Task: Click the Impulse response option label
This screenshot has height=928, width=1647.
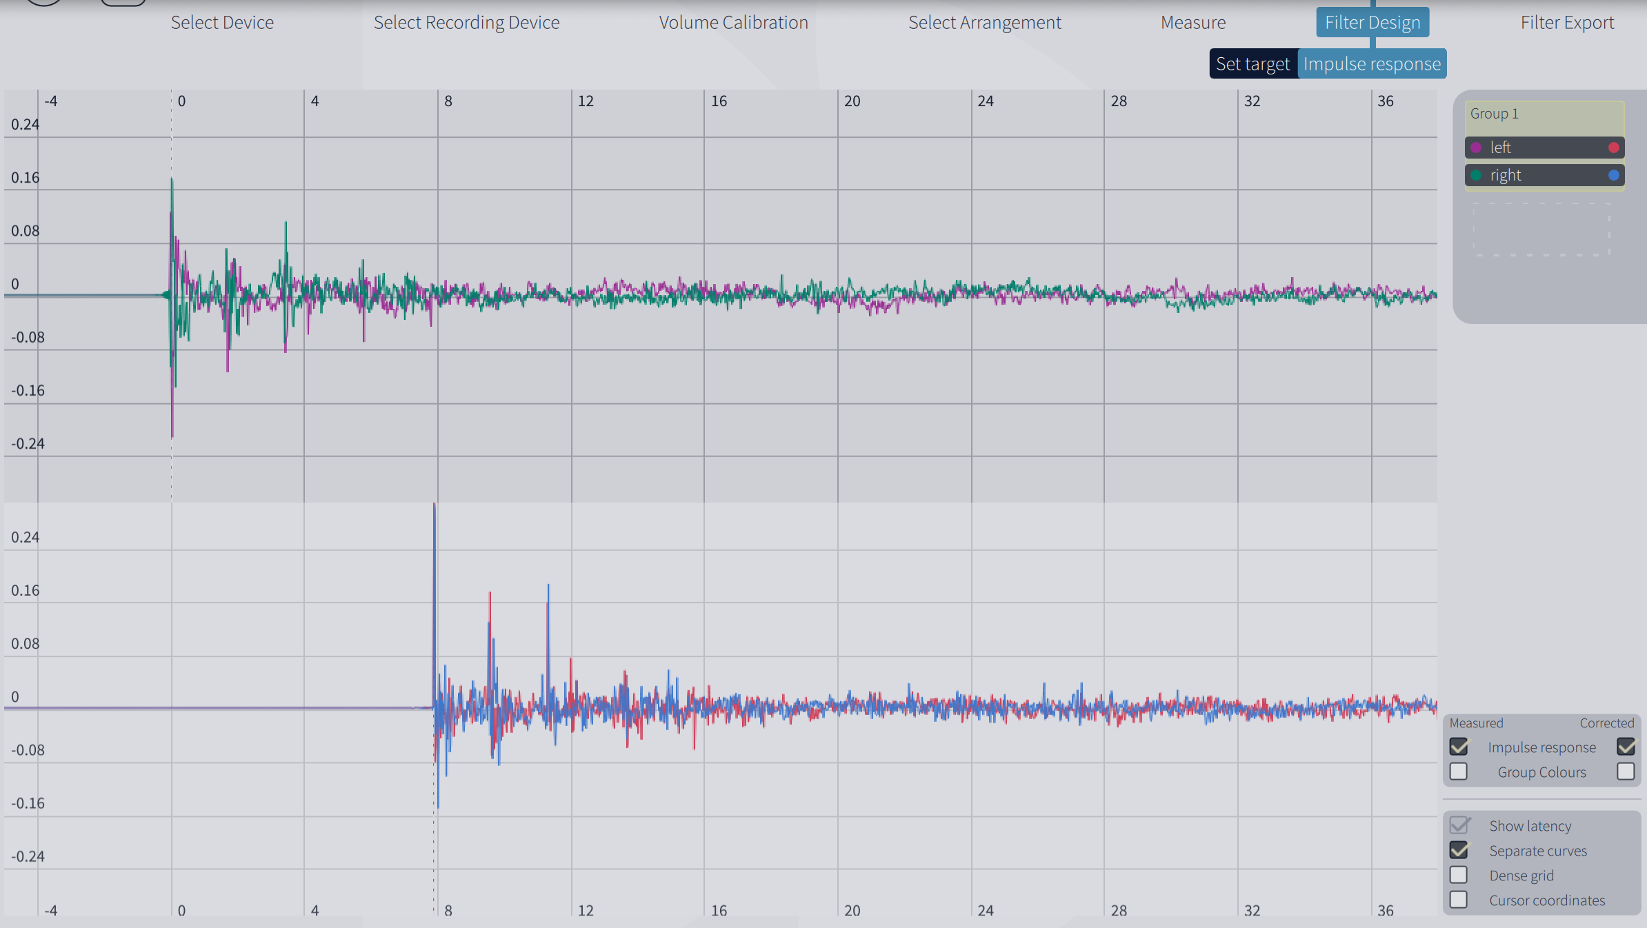Action: [1541, 747]
